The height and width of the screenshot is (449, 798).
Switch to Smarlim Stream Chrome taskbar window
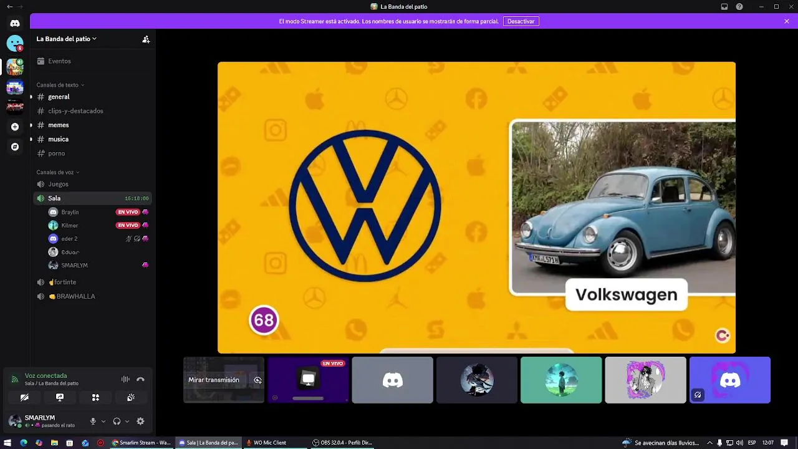click(x=142, y=443)
